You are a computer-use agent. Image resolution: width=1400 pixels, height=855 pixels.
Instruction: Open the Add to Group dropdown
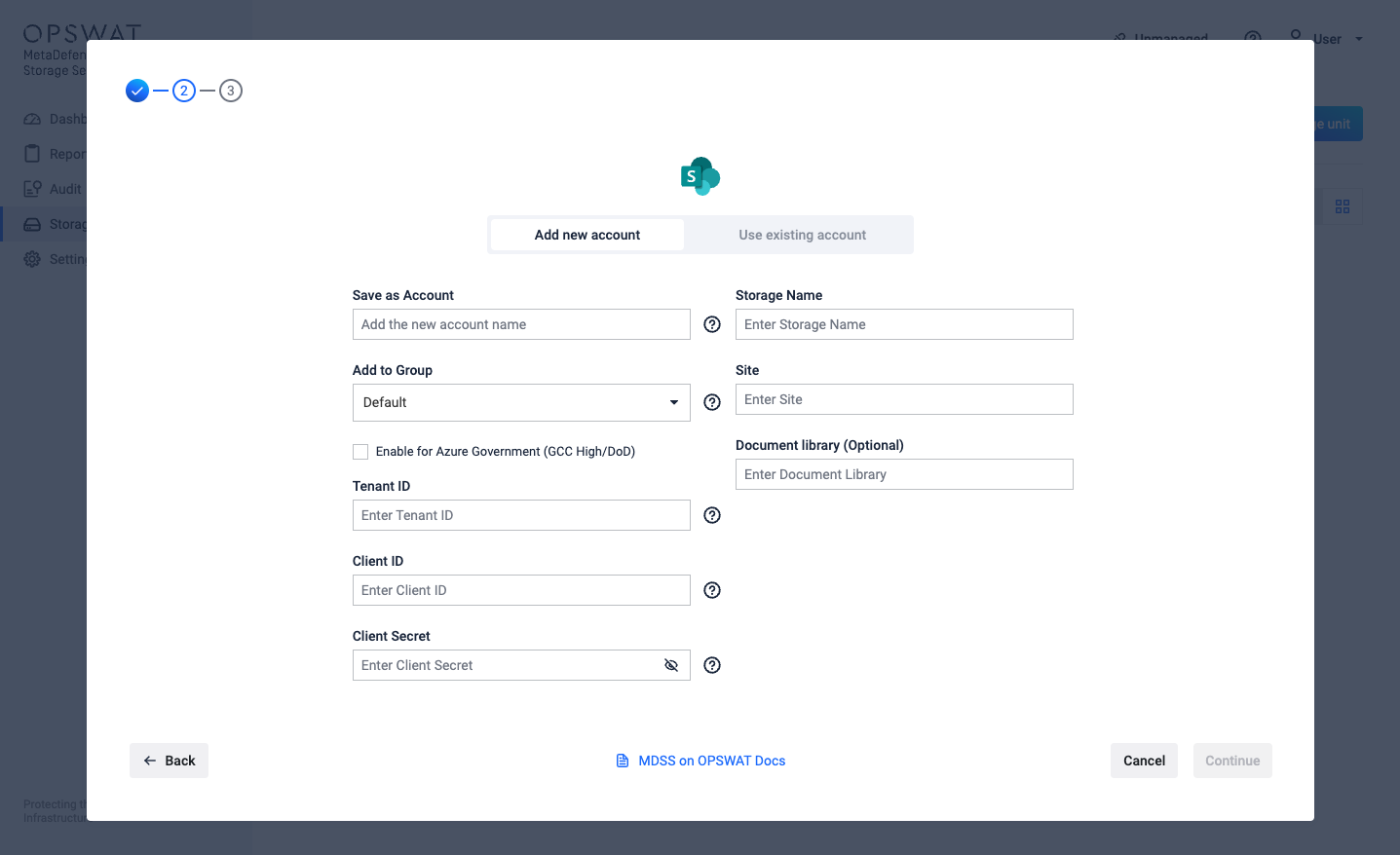tap(521, 402)
